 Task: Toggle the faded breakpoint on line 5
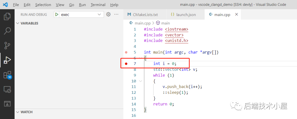[x=126, y=52]
